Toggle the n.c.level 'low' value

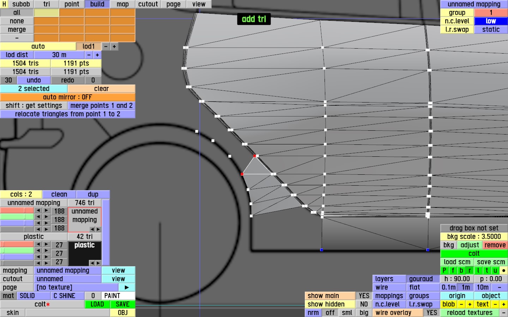(491, 21)
